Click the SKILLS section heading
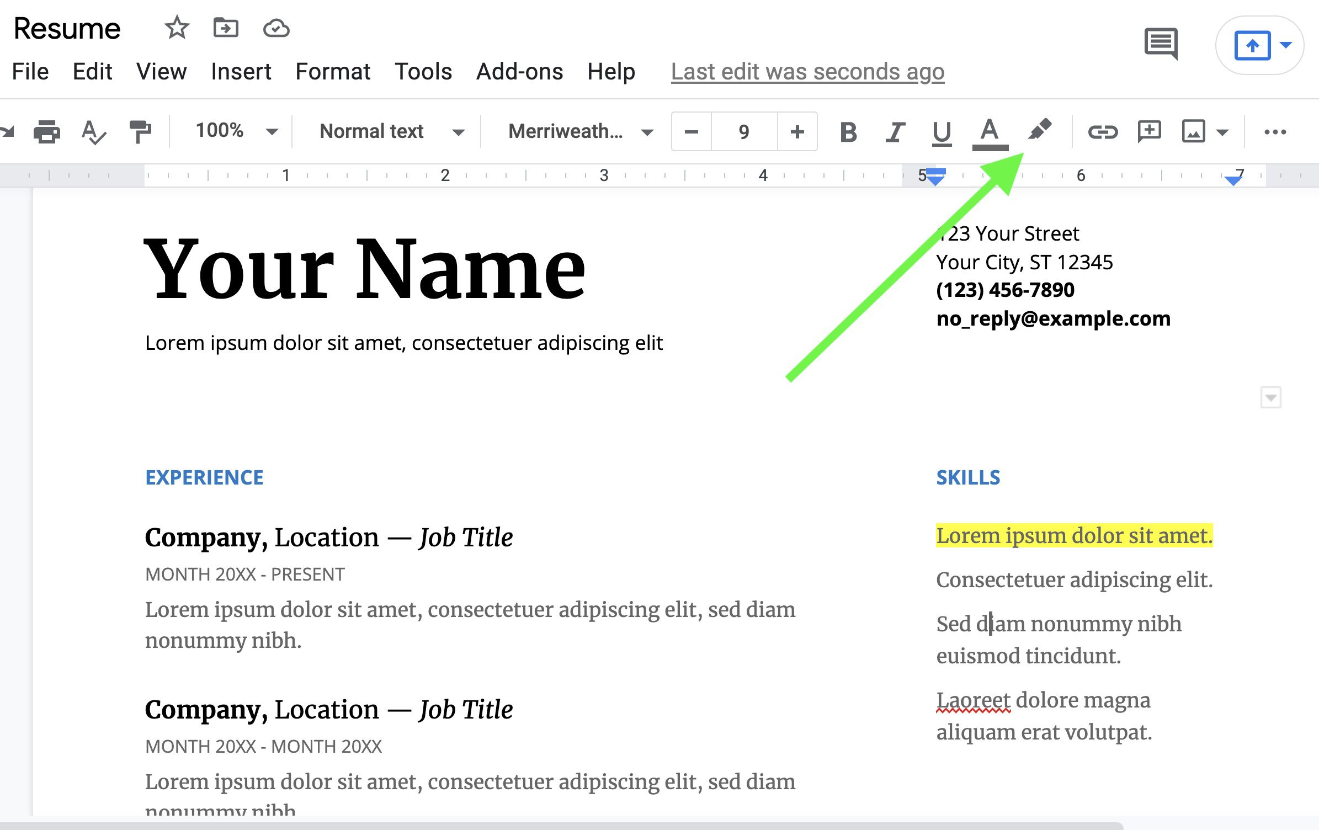The image size is (1319, 830). pos(968,477)
